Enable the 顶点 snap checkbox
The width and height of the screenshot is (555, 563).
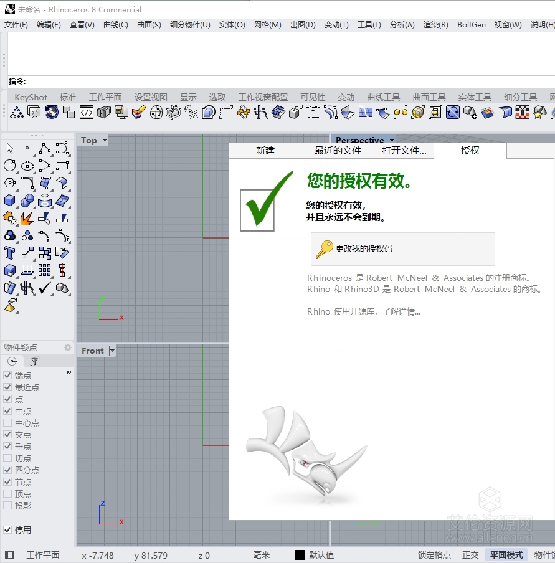[x=7, y=494]
